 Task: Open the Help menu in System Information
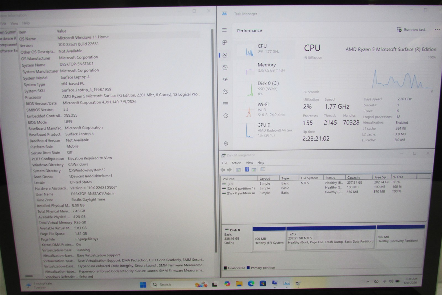[x=26, y=23]
